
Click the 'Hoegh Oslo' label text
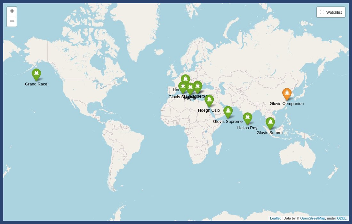pyautogui.click(x=209, y=110)
